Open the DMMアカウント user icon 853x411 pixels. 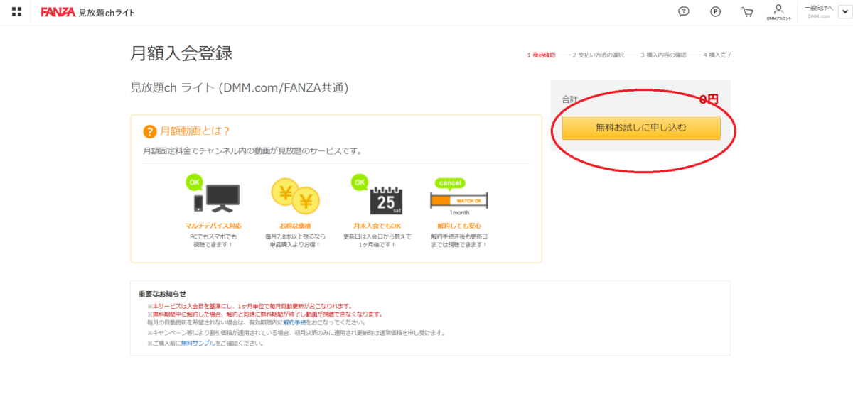[x=778, y=12]
